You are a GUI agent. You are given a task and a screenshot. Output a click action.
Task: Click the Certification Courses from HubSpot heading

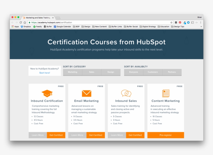[106, 42]
